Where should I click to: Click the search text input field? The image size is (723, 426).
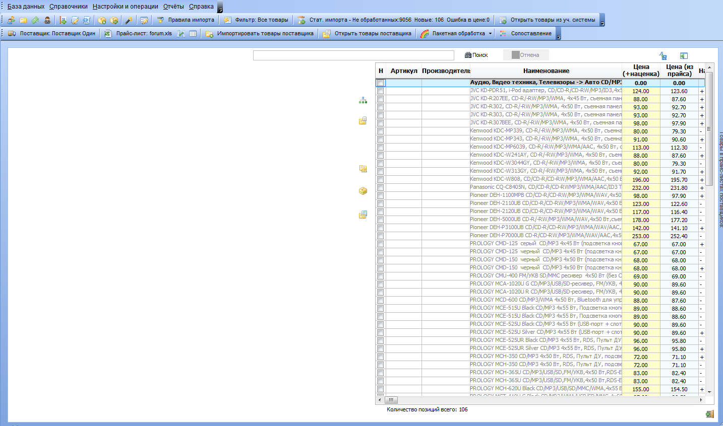[353, 55]
